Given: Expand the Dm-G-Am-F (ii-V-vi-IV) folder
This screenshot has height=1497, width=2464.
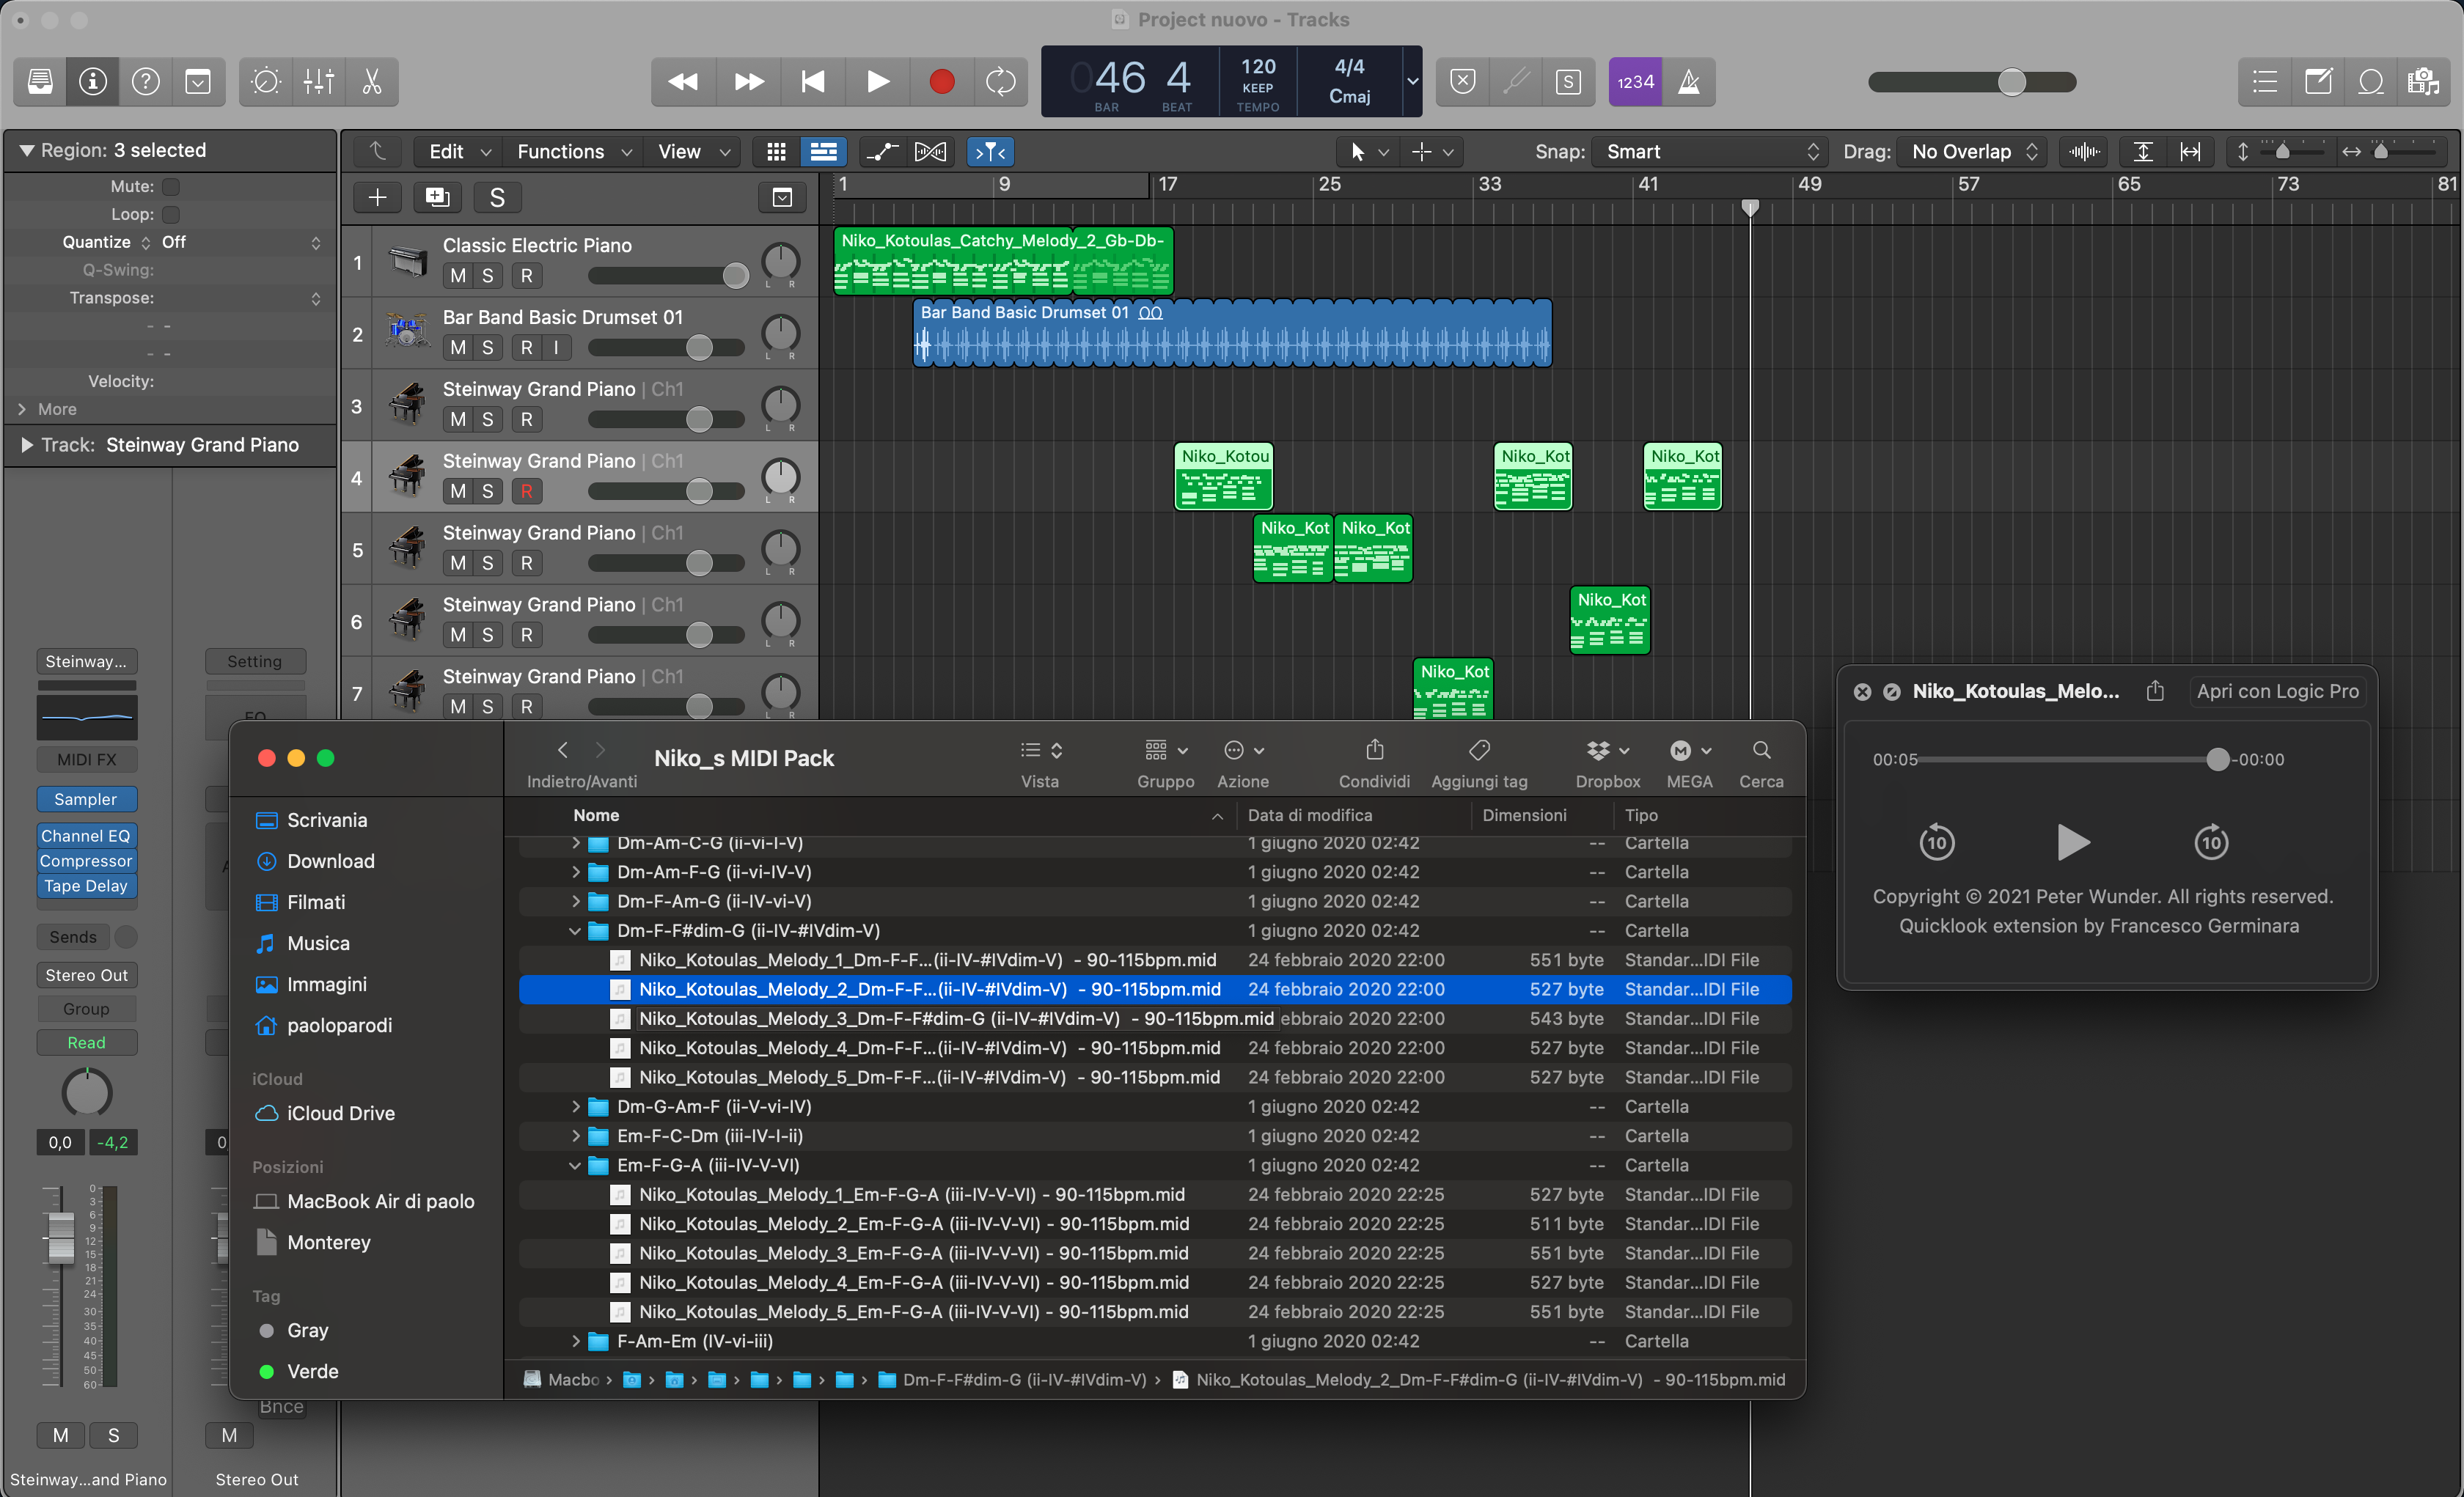Looking at the screenshot, I should click(x=575, y=1107).
